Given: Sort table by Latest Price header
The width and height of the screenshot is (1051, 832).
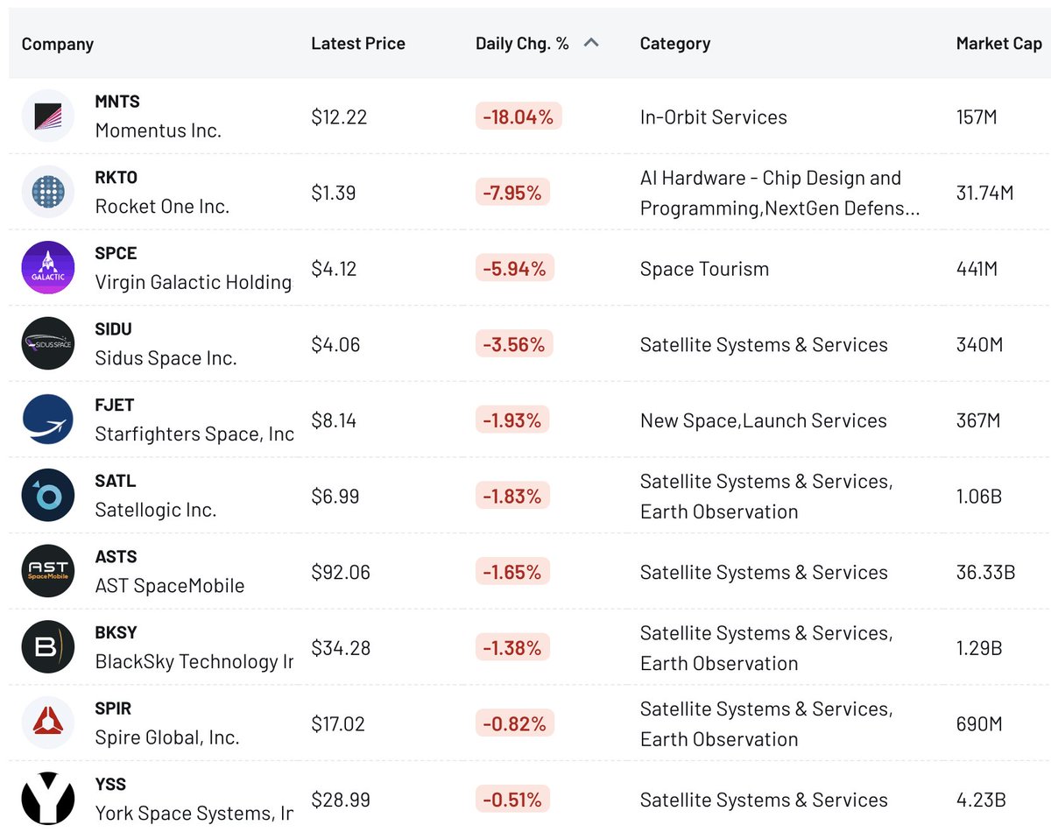Looking at the screenshot, I should tap(358, 43).
